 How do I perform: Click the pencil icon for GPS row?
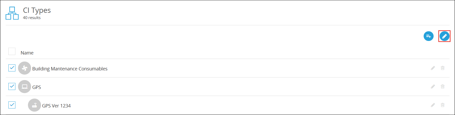(x=433, y=87)
